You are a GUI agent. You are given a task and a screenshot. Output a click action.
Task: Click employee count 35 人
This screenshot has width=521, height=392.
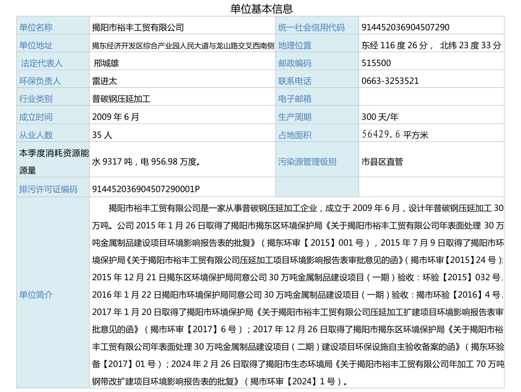pos(102,135)
